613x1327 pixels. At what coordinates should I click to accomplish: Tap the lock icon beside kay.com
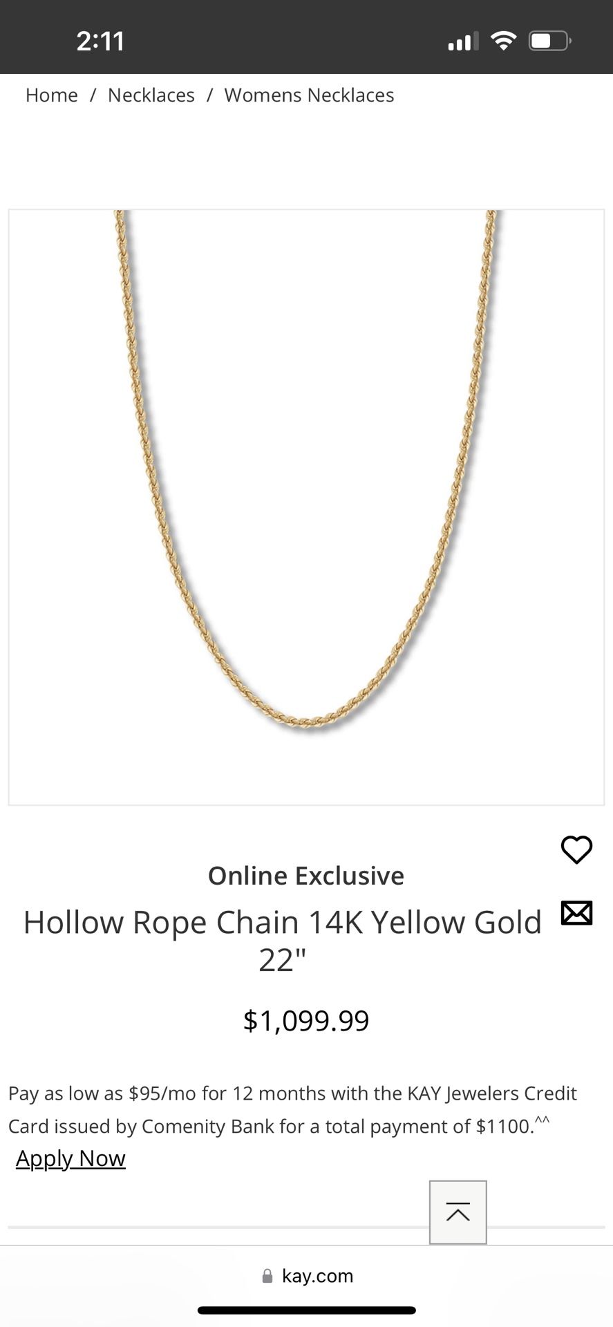point(267,1276)
